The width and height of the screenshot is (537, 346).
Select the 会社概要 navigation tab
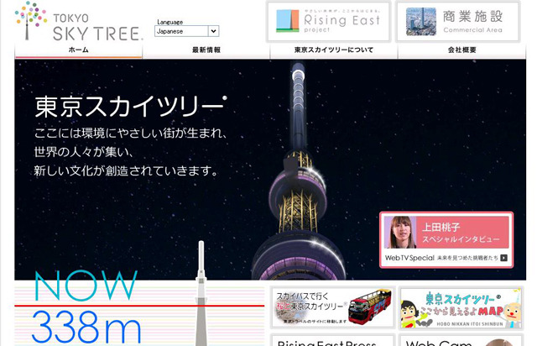pos(461,50)
